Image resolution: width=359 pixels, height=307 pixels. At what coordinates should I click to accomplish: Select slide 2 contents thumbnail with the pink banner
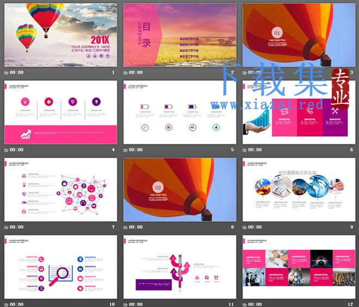click(x=179, y=35)
